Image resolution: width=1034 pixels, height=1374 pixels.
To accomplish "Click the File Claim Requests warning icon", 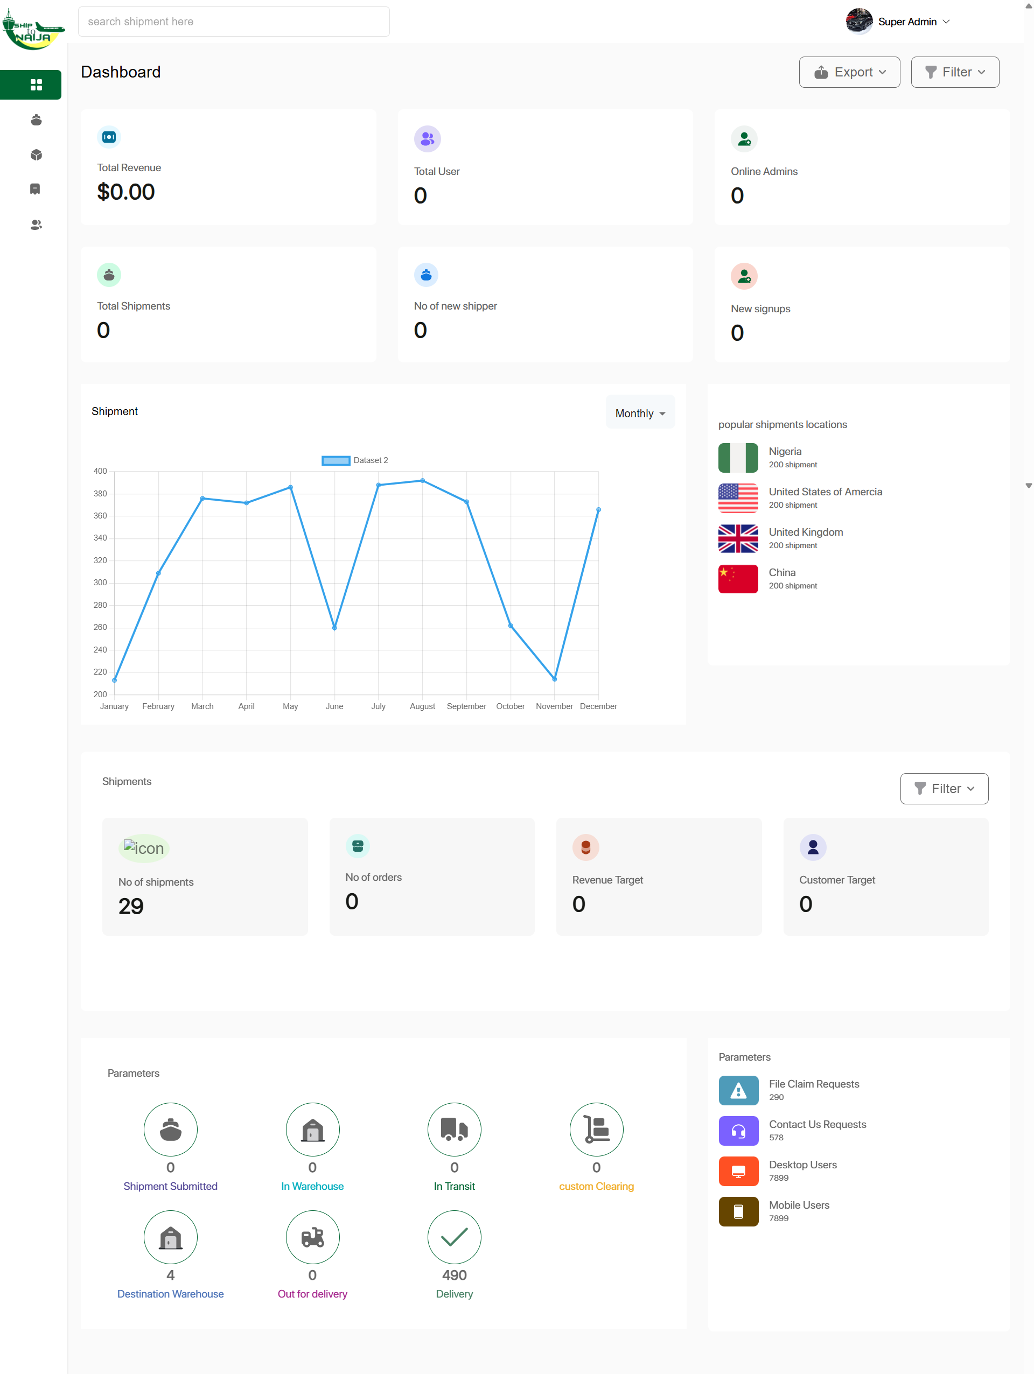I will pyautogui.click(x=738, y=1090).
